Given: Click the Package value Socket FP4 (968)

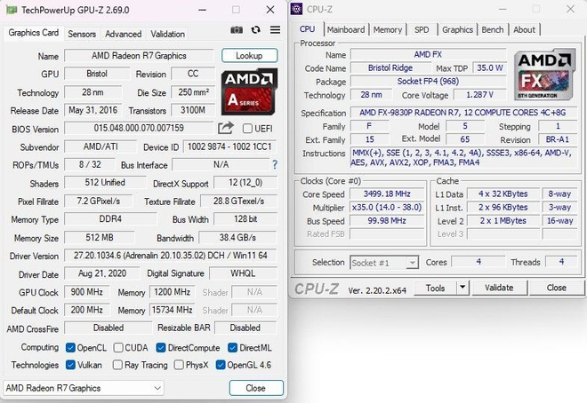Looking at the screenshot, I should (x=429, y=81).
